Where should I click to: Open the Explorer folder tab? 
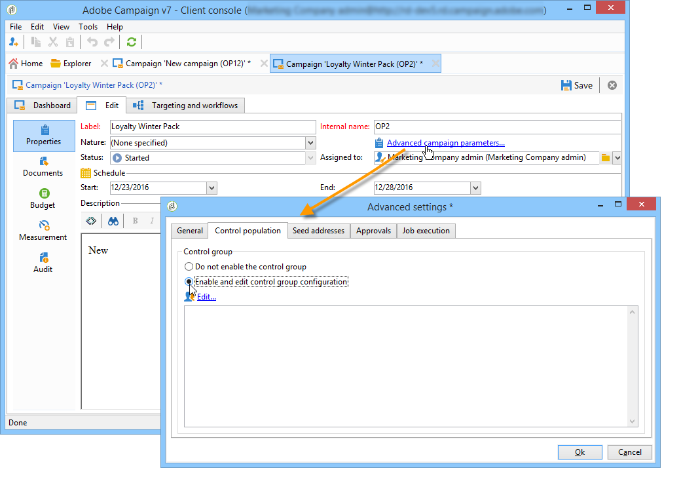coord(71,64)
